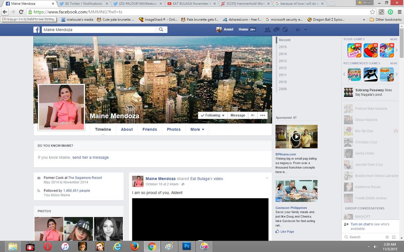Launch the Candy Crush game icon

370,50
